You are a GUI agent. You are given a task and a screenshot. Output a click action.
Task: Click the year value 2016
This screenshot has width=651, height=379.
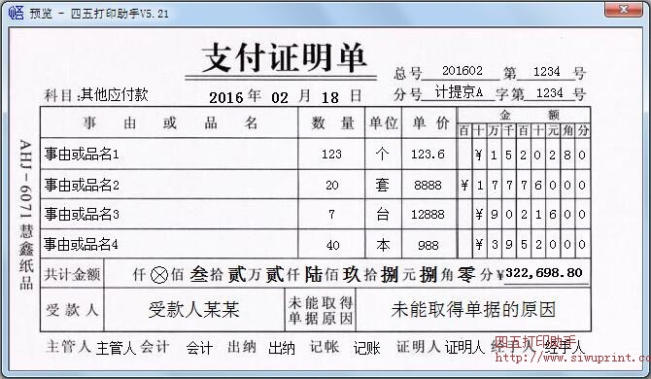(x=225, y=97)
